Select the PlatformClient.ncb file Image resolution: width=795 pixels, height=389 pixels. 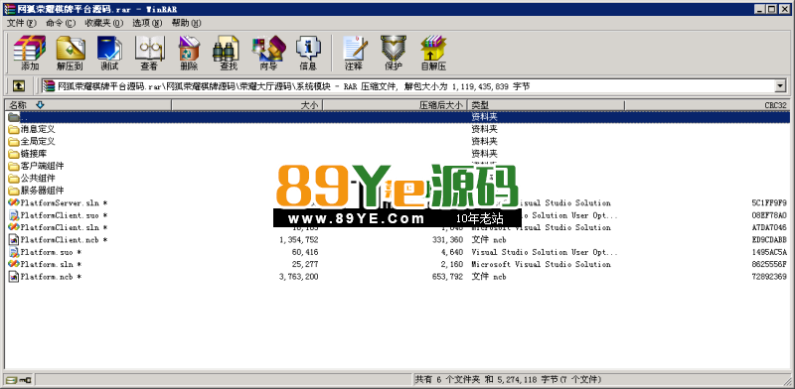[58, 239]
